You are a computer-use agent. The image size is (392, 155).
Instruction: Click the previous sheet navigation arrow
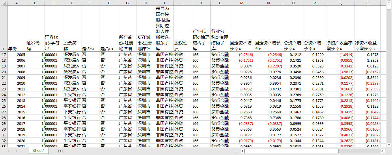point(9,151)
